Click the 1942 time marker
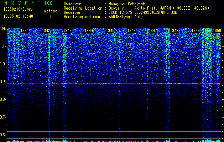 (46, 31)
